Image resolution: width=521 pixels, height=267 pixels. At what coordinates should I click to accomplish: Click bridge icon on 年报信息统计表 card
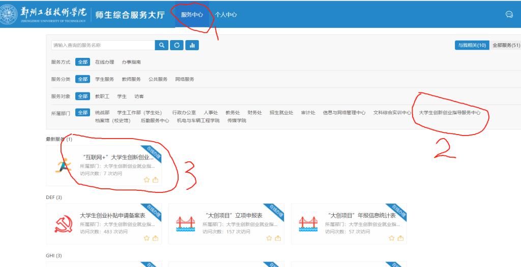tap(308, 224)
